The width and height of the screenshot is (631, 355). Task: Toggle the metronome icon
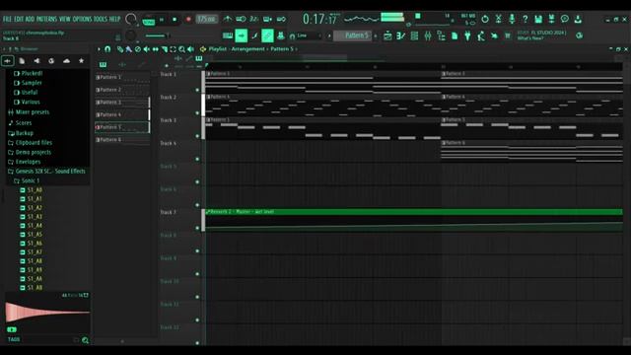coord(228,19)
